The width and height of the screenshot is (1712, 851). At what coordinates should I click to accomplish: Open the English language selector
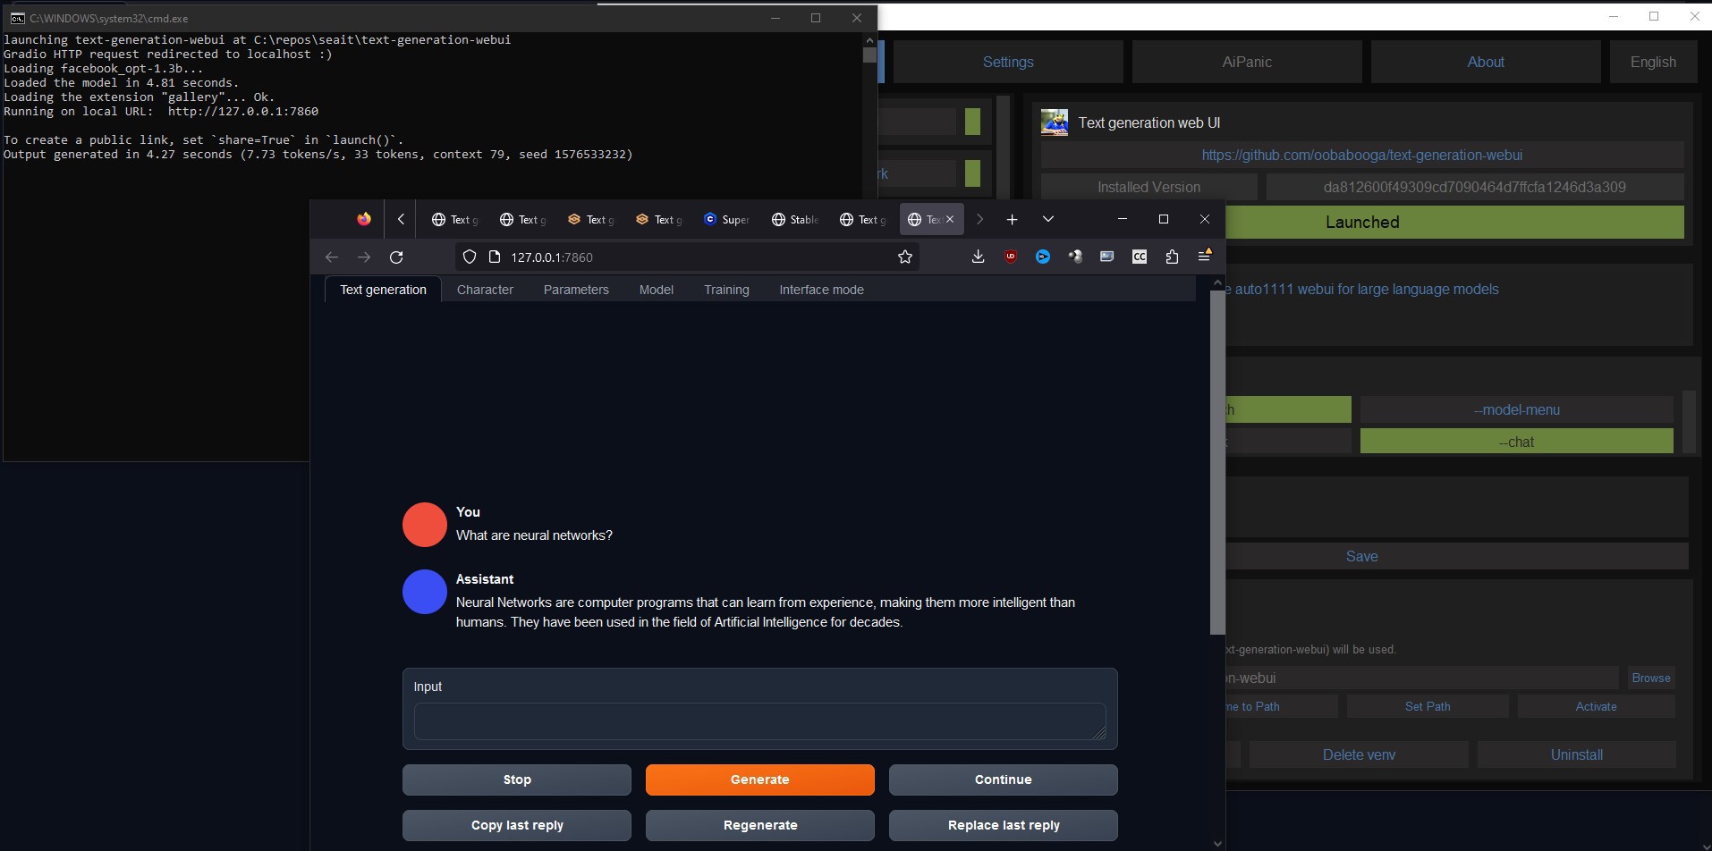coord(1653,62)
